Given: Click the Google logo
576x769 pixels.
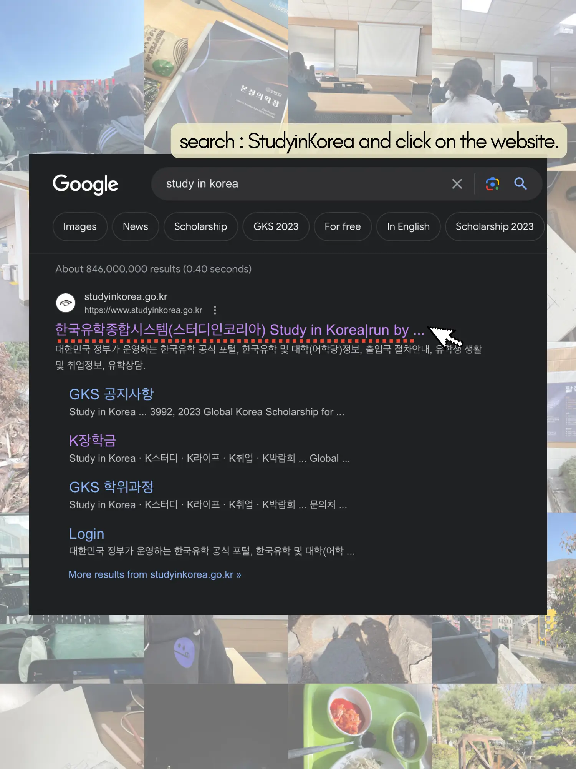Looking at the screenshot, I should [x=85, y=185].
